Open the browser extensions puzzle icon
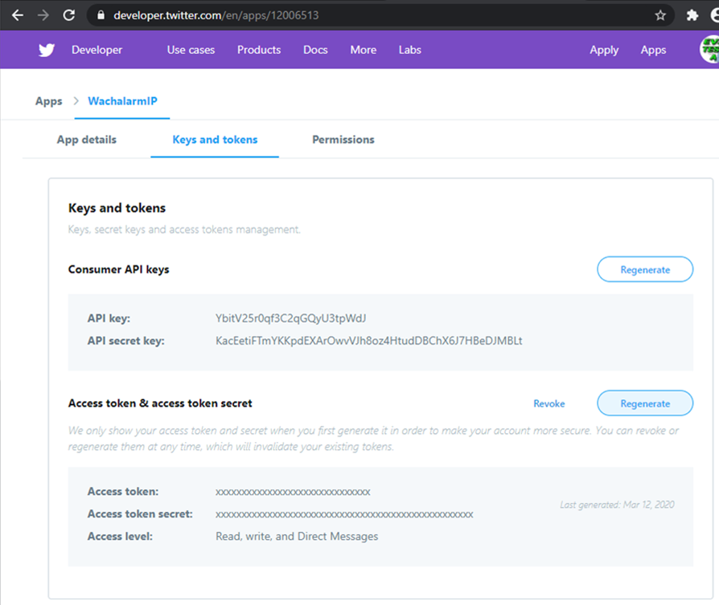719x605 pixels. (x=692, y=15)
